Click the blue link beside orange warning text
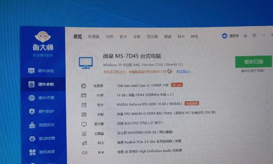The height and width of the screenshot is (164, 273). point(183,71)
